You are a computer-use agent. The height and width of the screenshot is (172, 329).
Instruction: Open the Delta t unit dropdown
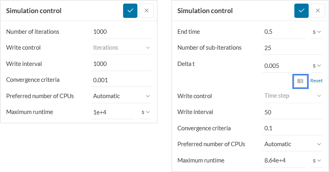[317, 66]
